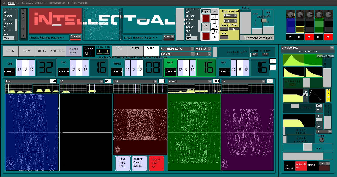Screen dimensions: 337x177
Task: Click the HARM knob
Action: 322,140
